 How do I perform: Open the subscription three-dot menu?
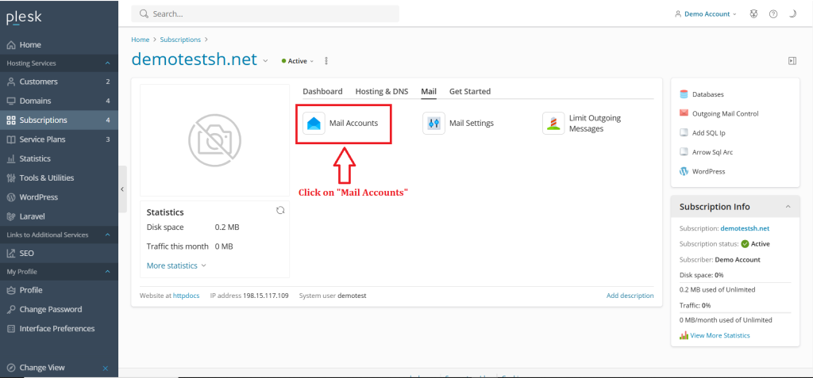point(326,60)
